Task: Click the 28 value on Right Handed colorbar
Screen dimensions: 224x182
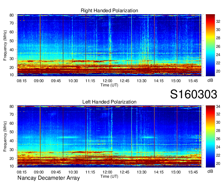Action: pyautogui.click(x=218, y=38)
